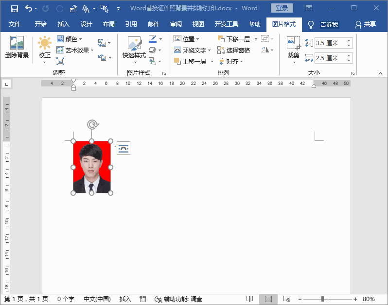Click the Layout Options icon beside photo
388x305 pixels.
123,148
